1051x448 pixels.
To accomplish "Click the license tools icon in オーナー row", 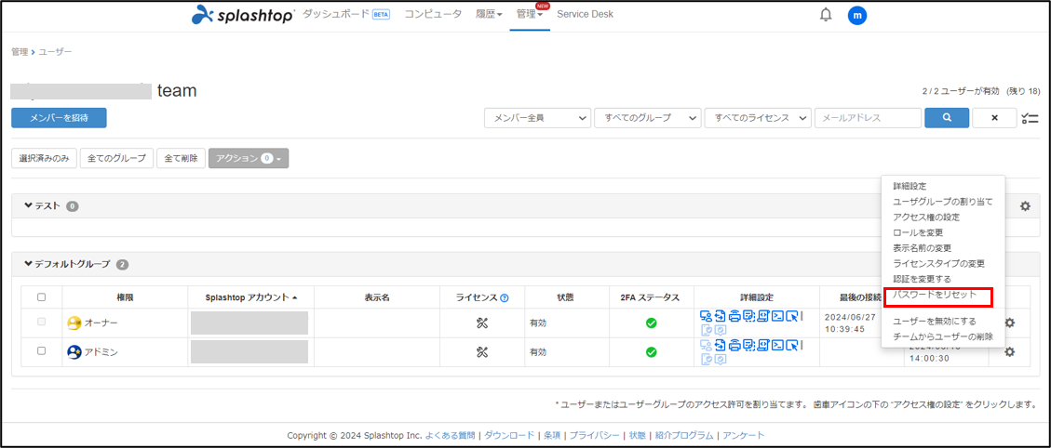I will pos(481,323).
